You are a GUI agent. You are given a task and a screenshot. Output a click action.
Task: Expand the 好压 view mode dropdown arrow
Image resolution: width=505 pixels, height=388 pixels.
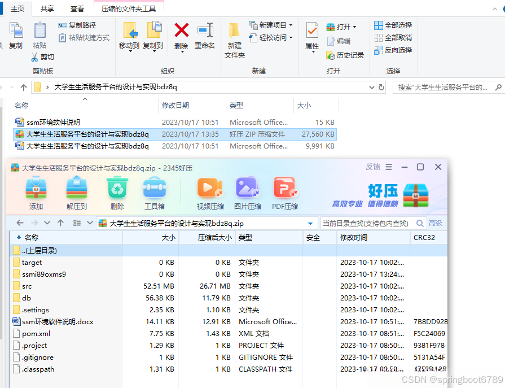pyautogui.click(x=90, y=223)
